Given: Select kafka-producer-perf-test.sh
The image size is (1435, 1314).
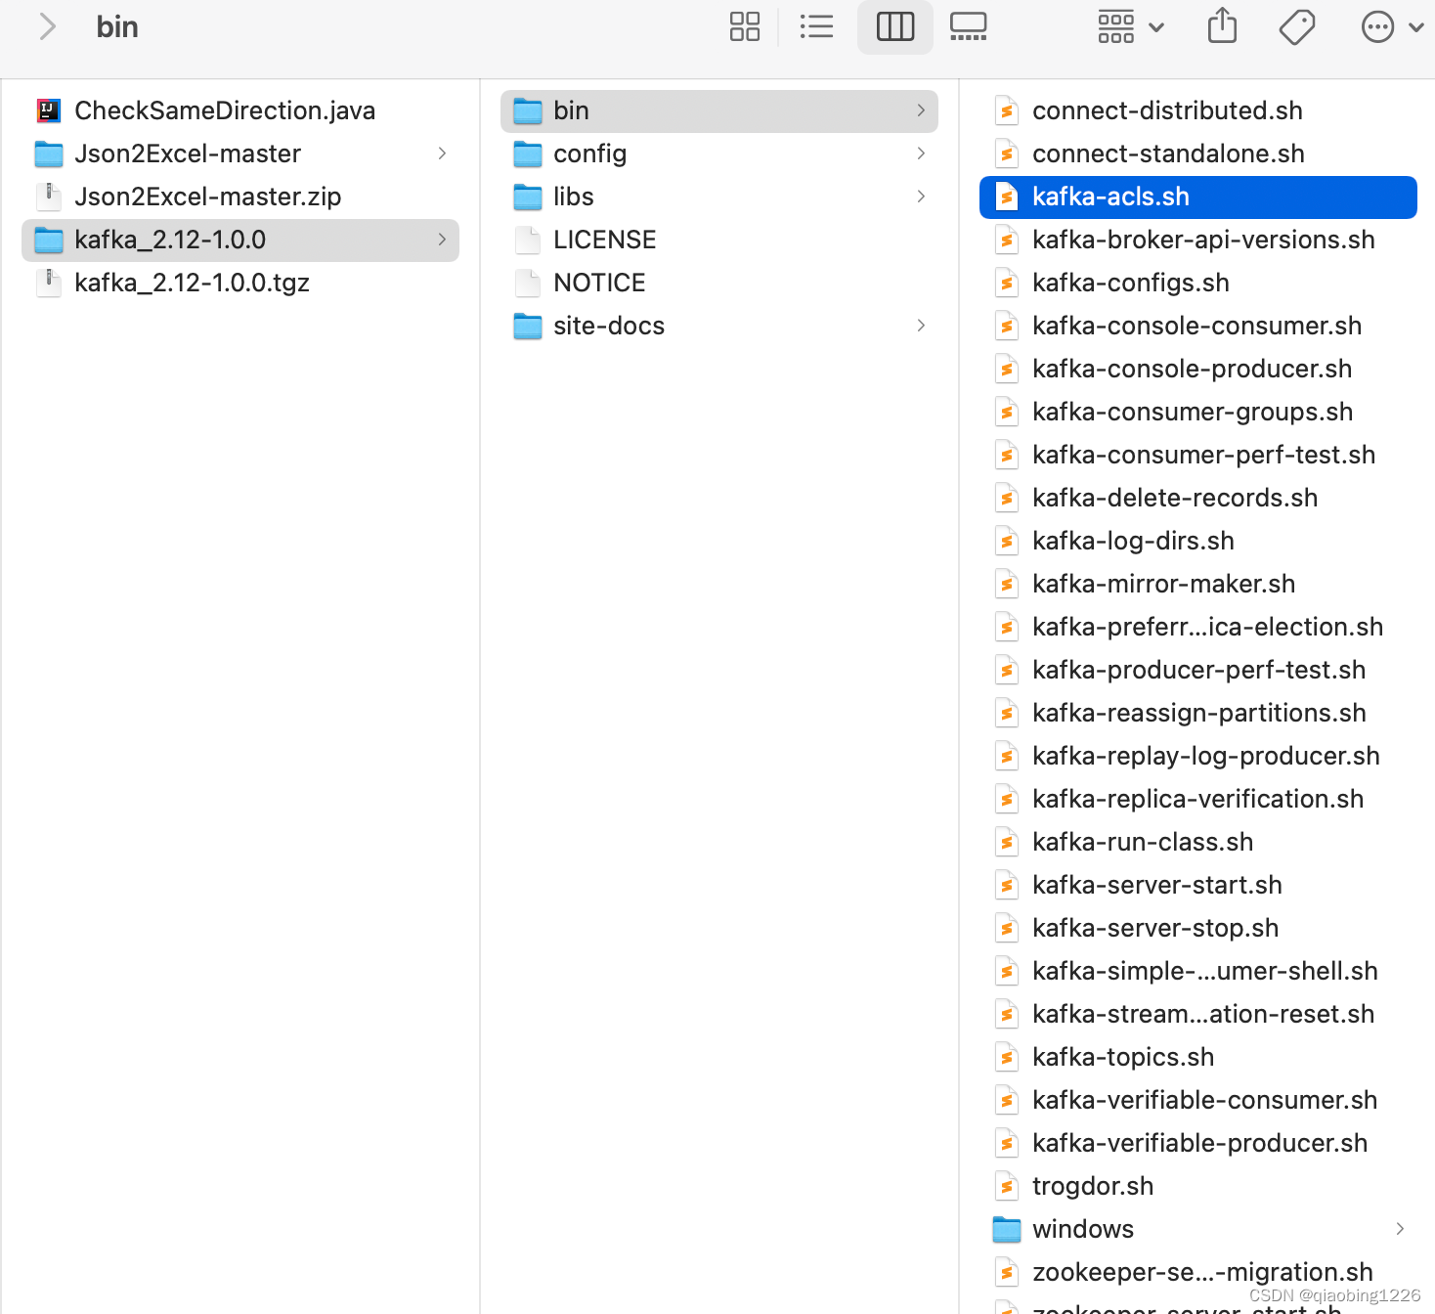Looking at the screenshot, I should (x=1198, y=670).
